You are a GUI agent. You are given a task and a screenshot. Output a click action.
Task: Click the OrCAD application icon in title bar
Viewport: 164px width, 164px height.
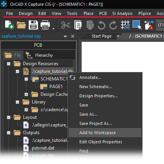pos(4,4)
